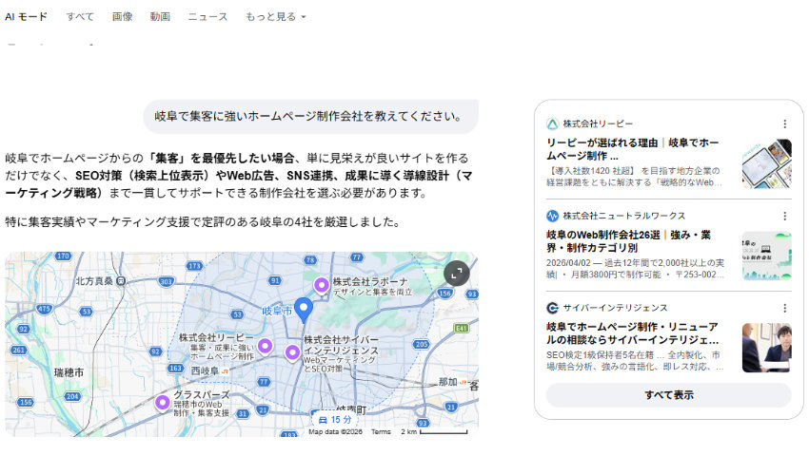This screenshot has width=809, height=456.
Task: Click the サイバーインテリジェンス favicon logo
Action: (x=553, y=308)
